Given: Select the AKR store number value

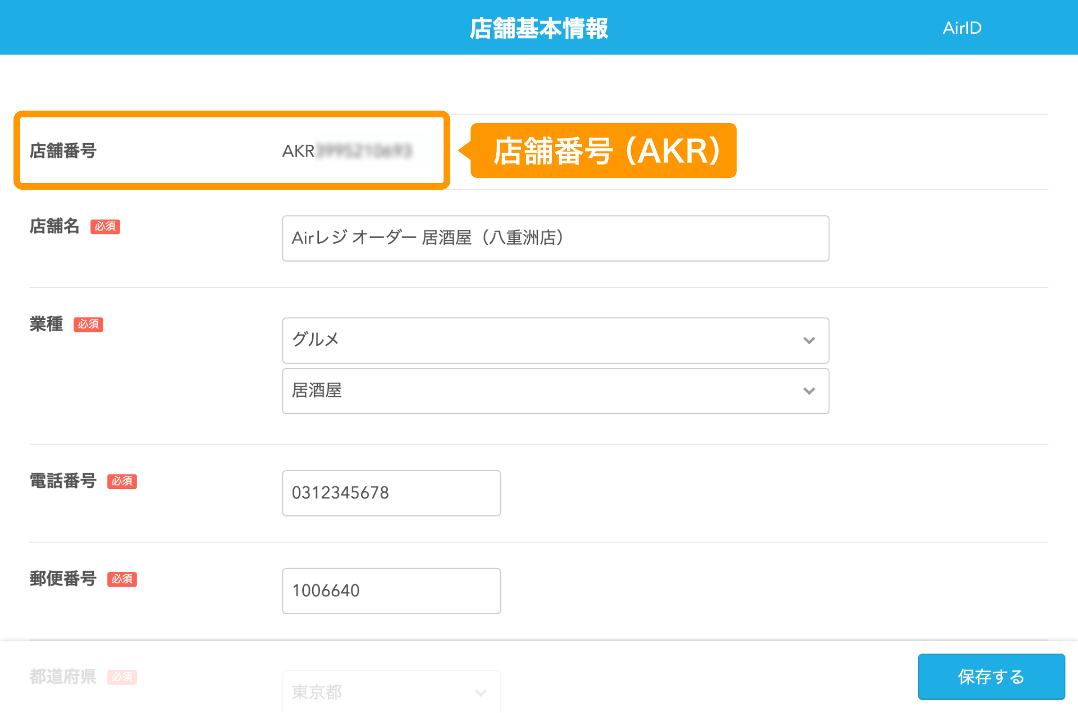Looking at the screenshot, I should [347, 151].
